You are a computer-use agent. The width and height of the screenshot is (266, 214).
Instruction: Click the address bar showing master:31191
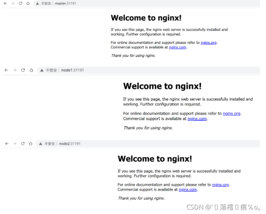tap(146, 3)
